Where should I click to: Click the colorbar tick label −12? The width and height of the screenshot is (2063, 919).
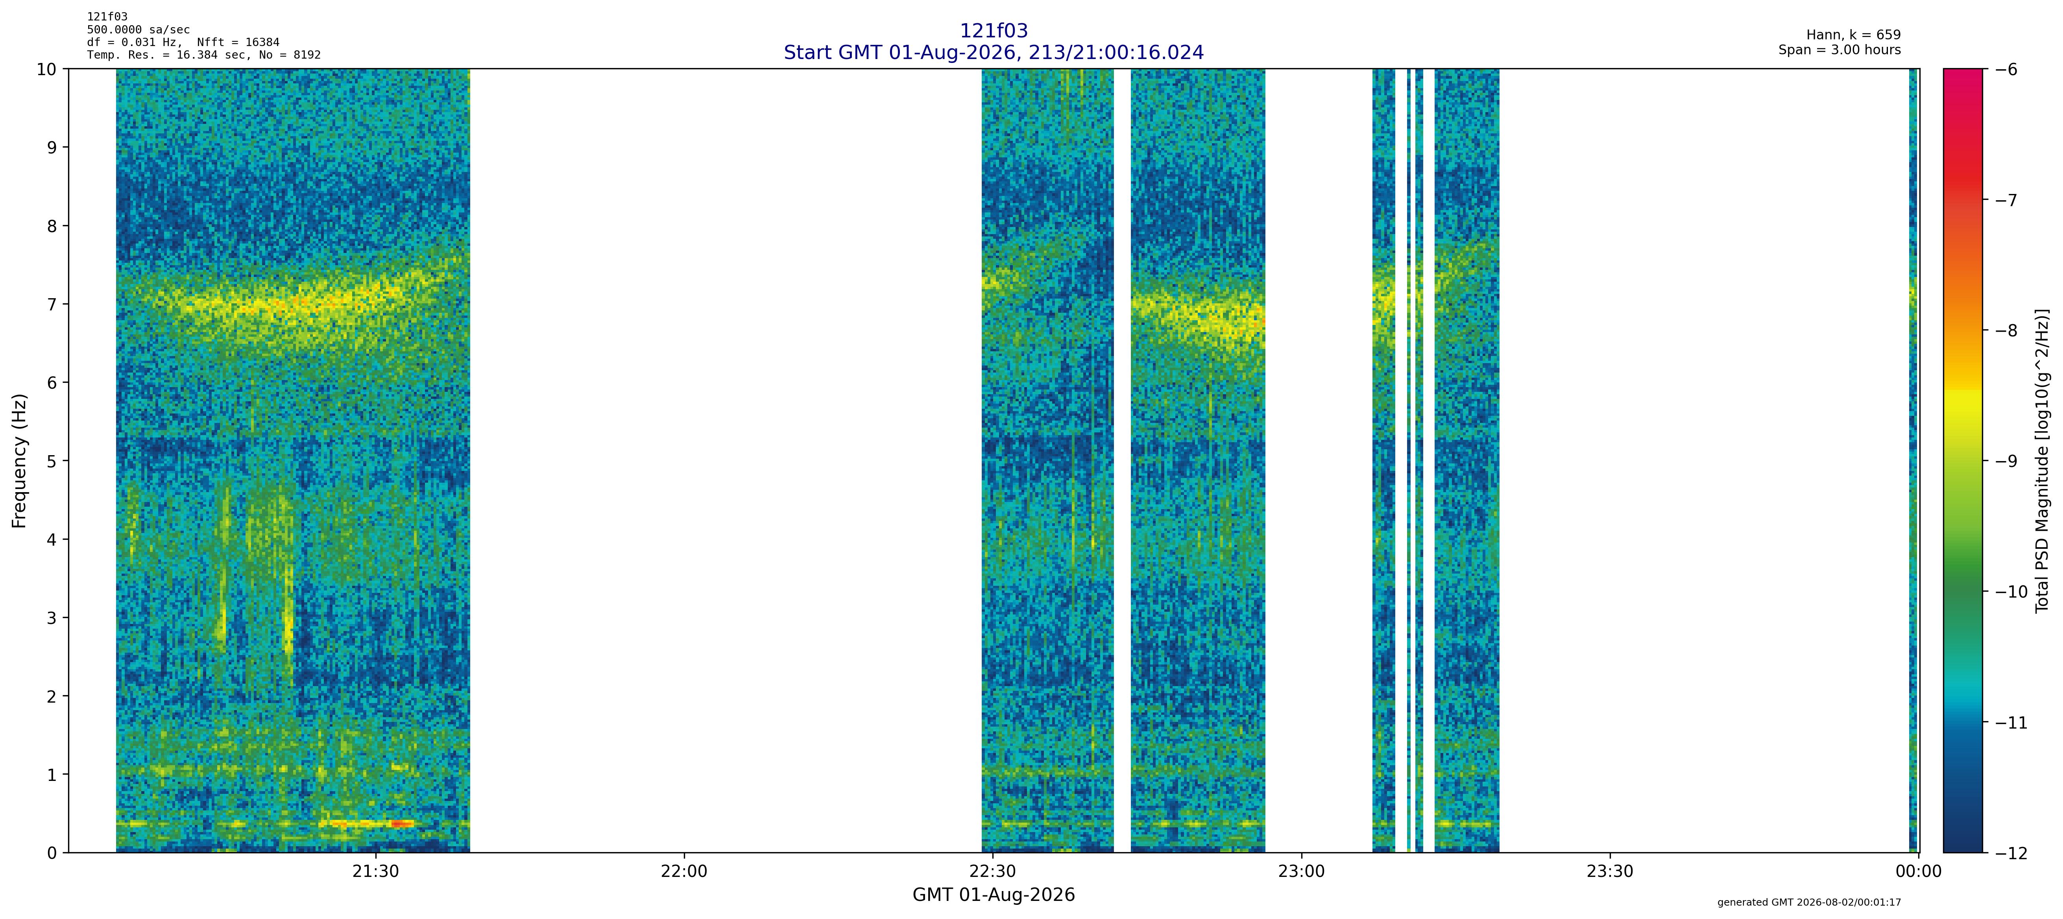point(2011,853)
